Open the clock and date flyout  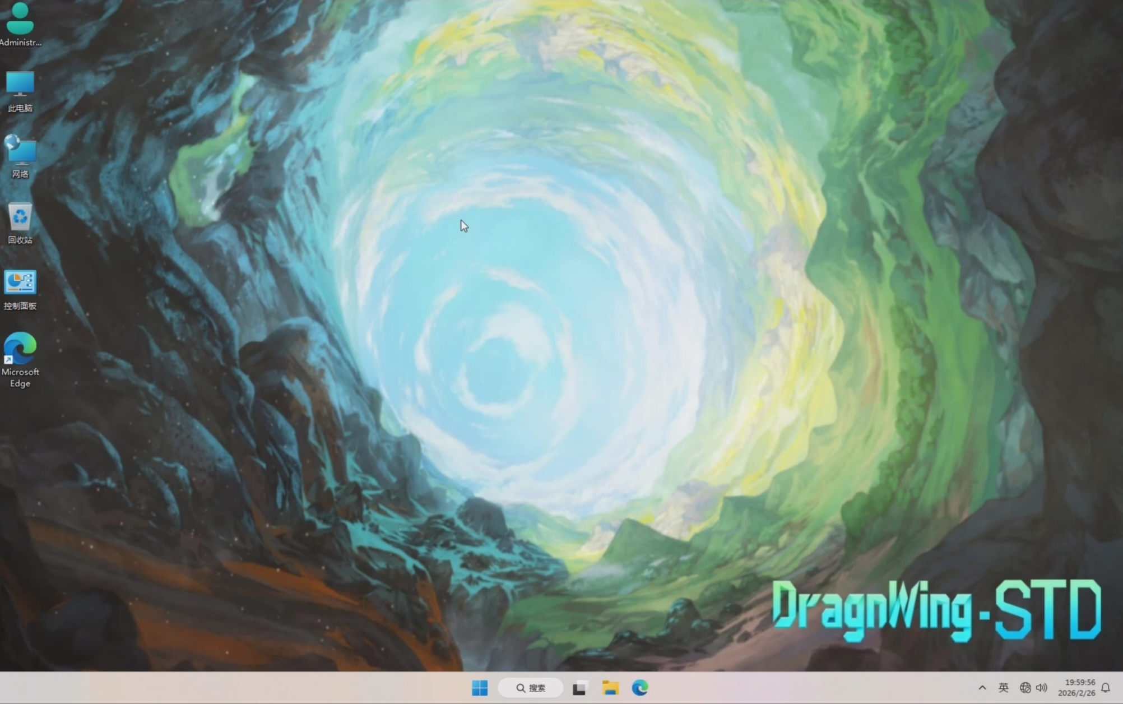(1076, 688)
